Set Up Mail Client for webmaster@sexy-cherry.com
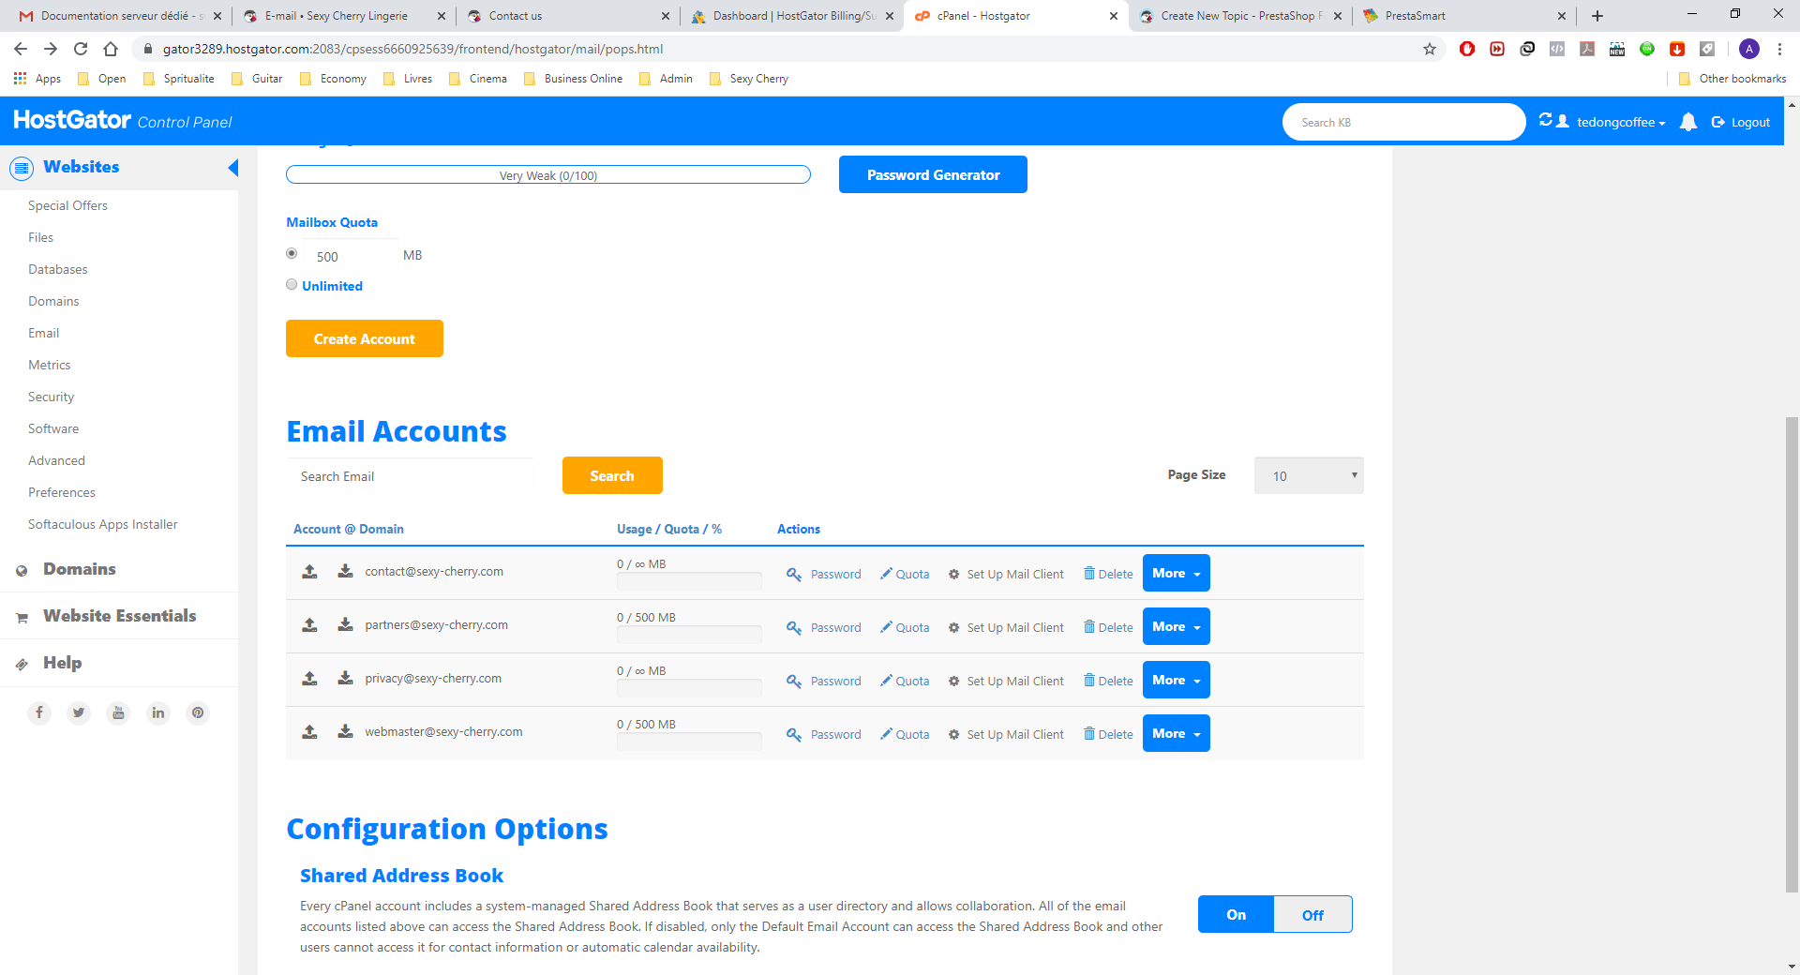 1006,734
